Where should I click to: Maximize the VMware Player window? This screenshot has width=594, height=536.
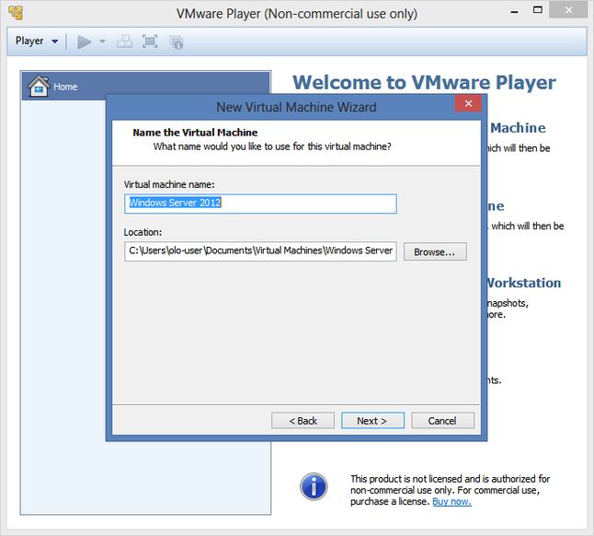coord(538,10)
